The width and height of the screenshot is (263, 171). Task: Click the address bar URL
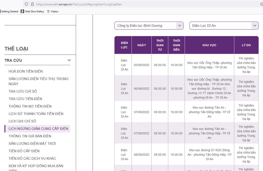79,4
